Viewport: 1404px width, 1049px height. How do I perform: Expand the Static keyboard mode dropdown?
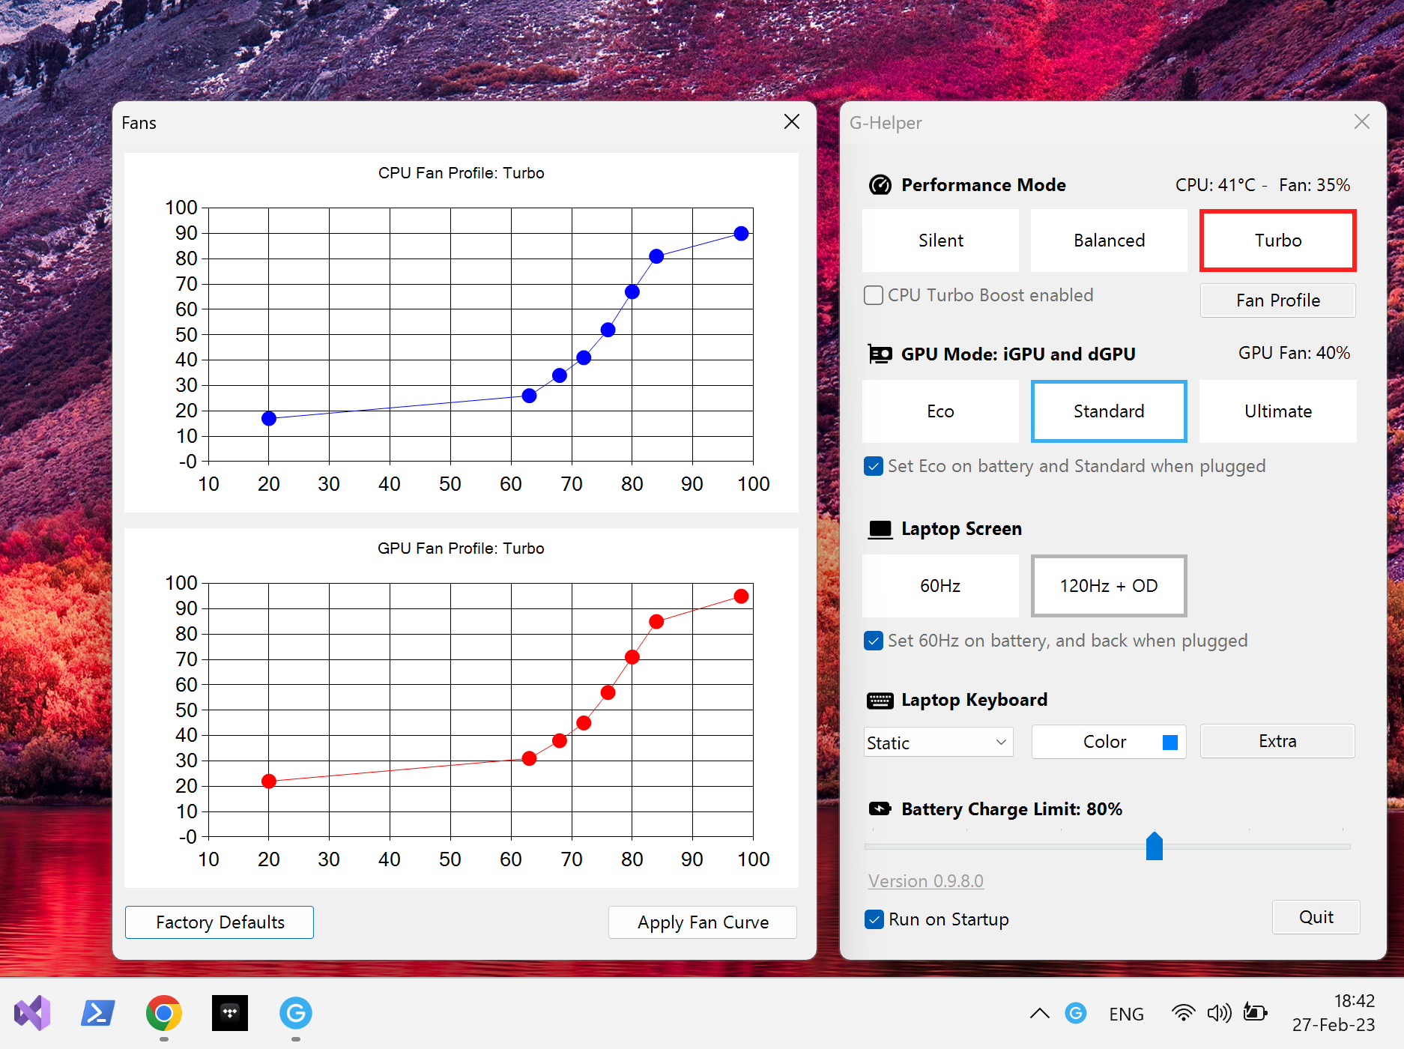click(x=938, y=743)
